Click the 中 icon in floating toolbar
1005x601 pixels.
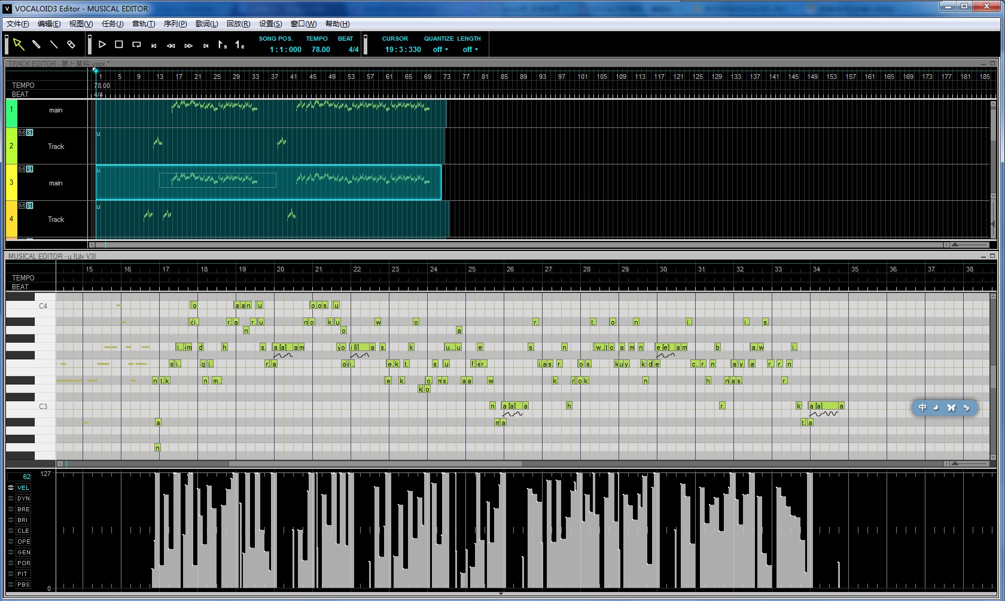pyautogui.click(x=922, y=407)
